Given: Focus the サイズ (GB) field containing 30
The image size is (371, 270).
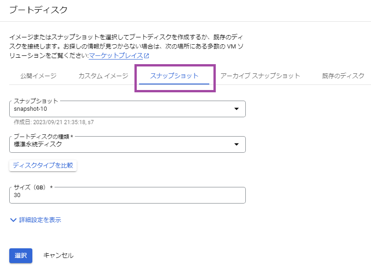Looking at the screenshot, I should coord(128,195).
